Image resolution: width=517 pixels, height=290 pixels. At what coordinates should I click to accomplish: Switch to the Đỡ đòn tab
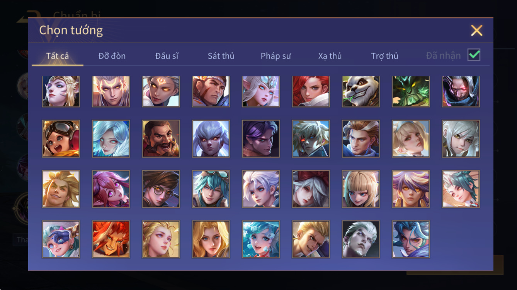[112, 56]
